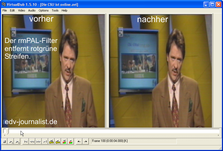The width and height of the screenshot is (223, 151).
Task: Minimize the VirtualDub window
Action: point(206,4)
